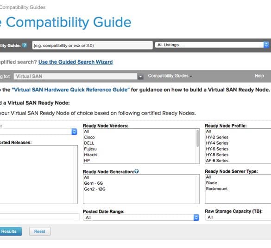Open the Help menu
Viewport: 271px width, 248px height.
pos(259,76)
